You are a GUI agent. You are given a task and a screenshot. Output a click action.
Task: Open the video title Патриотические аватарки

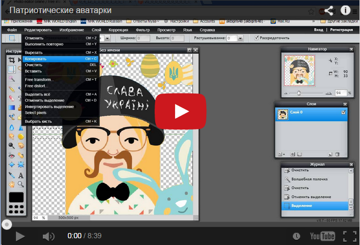tap(61, 10)
